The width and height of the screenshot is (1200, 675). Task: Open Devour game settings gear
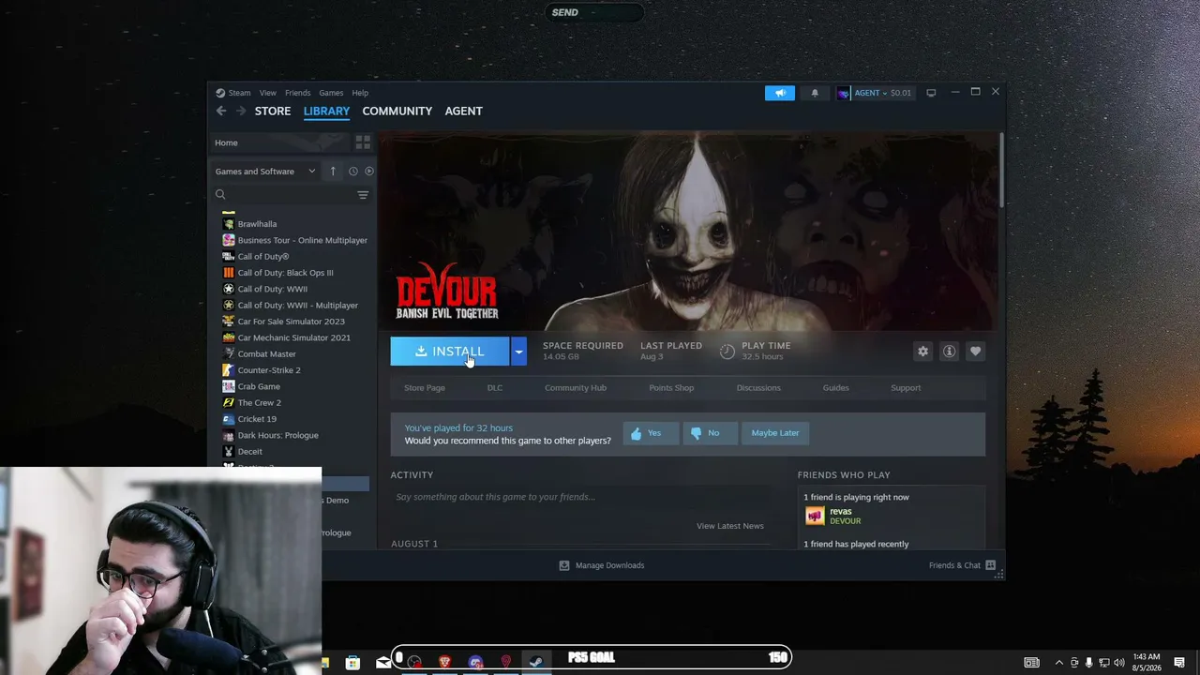(x=923, y=352)
